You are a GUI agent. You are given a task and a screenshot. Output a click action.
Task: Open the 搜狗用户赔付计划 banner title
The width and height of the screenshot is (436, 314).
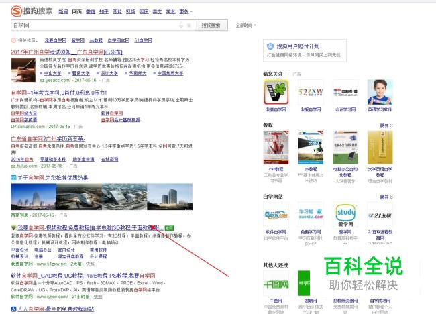coord(298,46)
